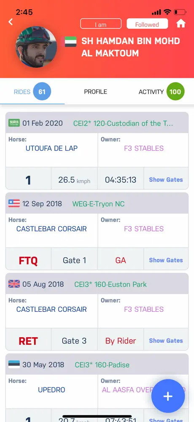Viewport: 194px width, 422px height.
Task: Tap the back arrow icon
Action: [11, 22]
